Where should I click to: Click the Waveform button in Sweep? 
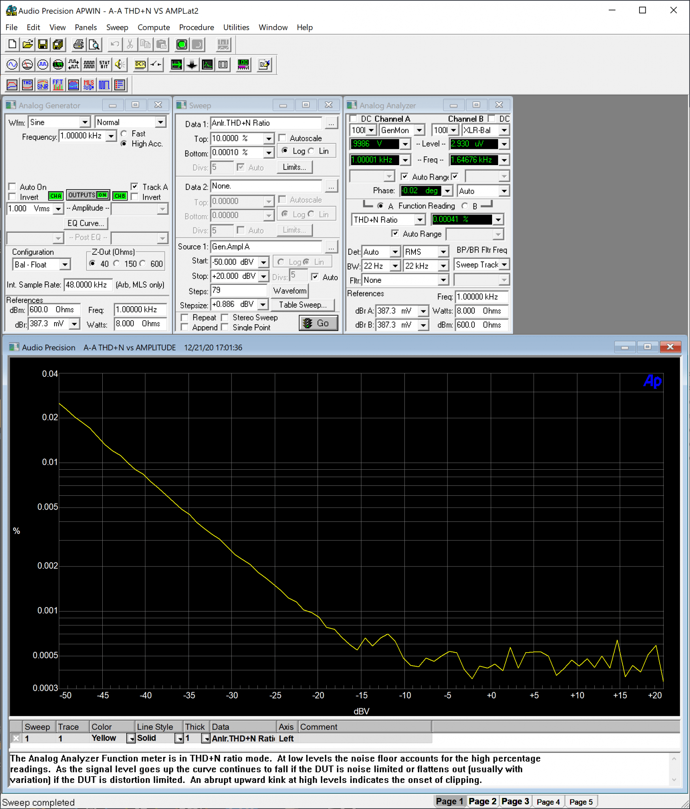pos(290,291)
